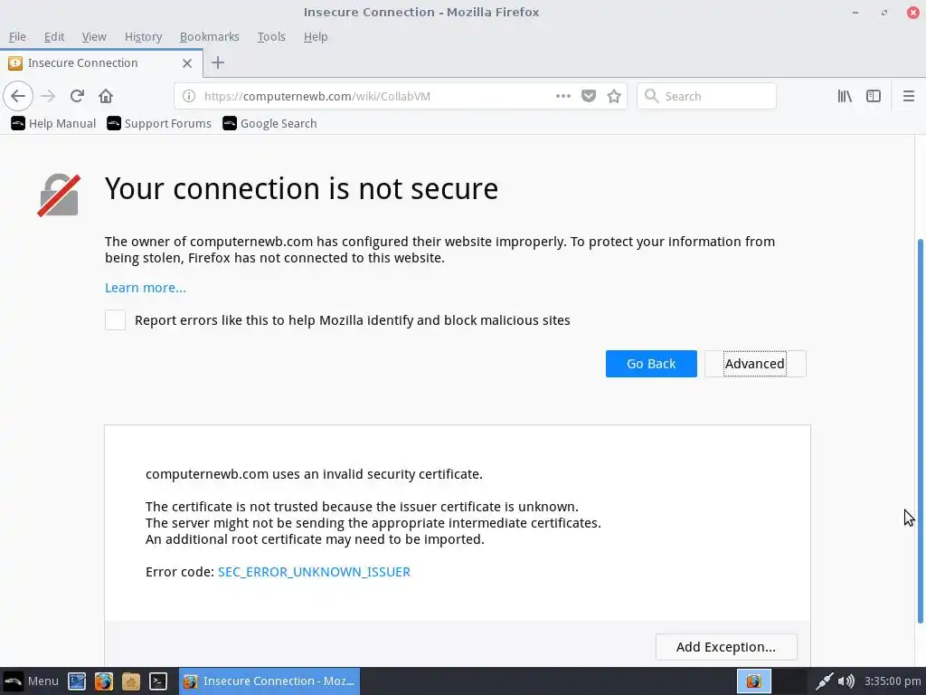Viewport: 926px width, 695px height.
Task: Click the Go Back button
Action: click(x=651, y=364)
